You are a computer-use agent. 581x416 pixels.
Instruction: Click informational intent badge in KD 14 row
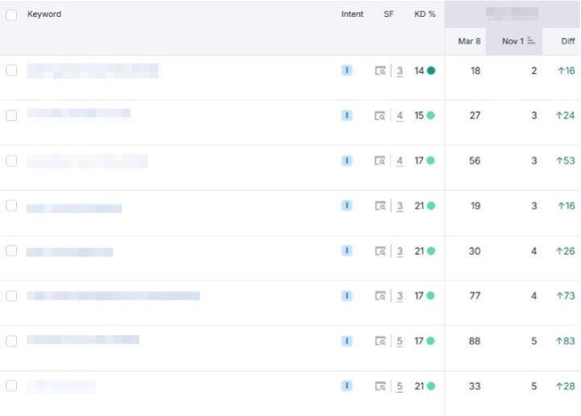click(x=347, y=70)
